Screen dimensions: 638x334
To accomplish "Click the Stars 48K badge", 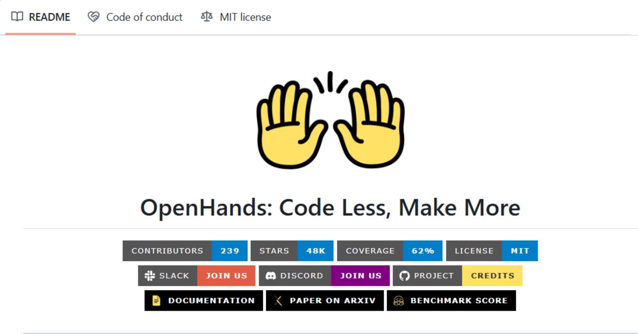I will (x=292, y=251).
